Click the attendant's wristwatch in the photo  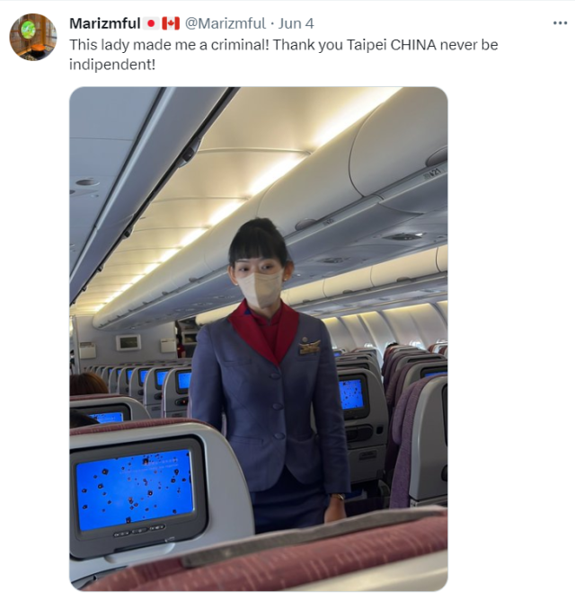click(x=337, y=497)
